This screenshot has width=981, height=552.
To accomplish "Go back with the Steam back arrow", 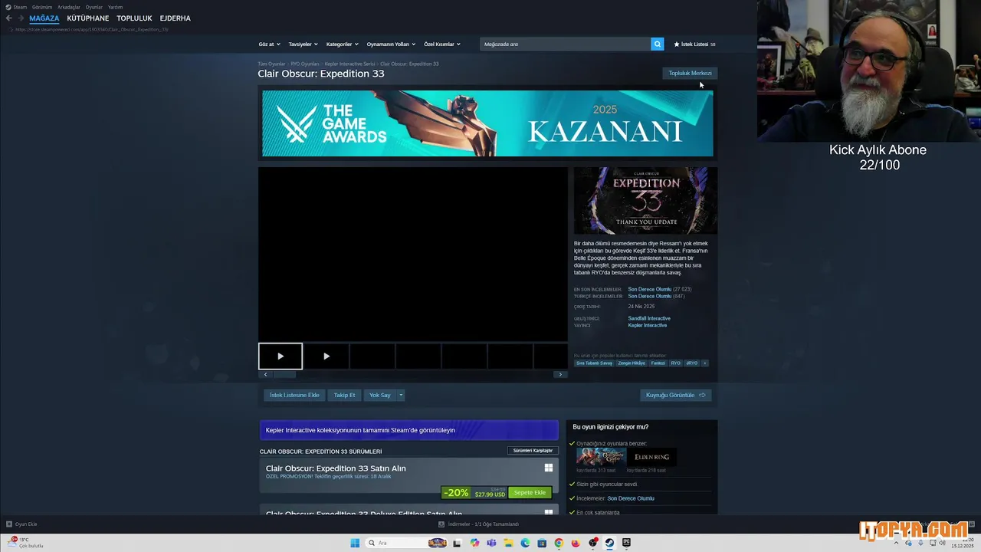I will pyautogui.click(x=8, y=18).
